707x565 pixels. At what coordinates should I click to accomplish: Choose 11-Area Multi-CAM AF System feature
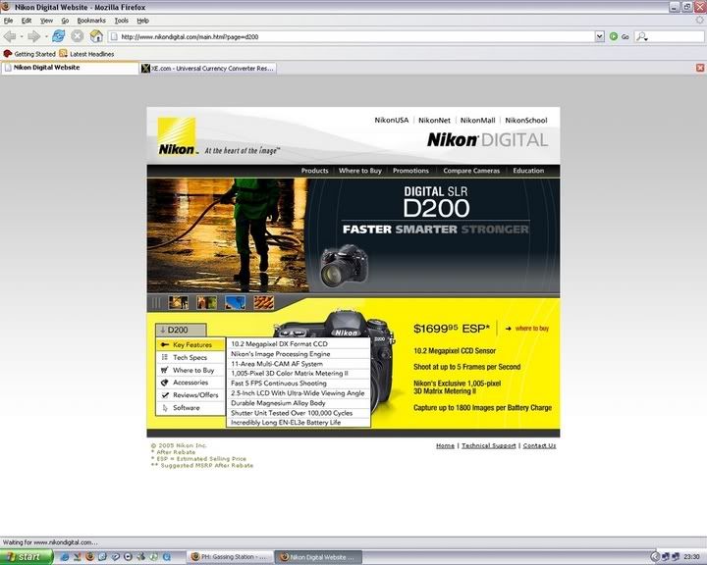click(299, 364)
